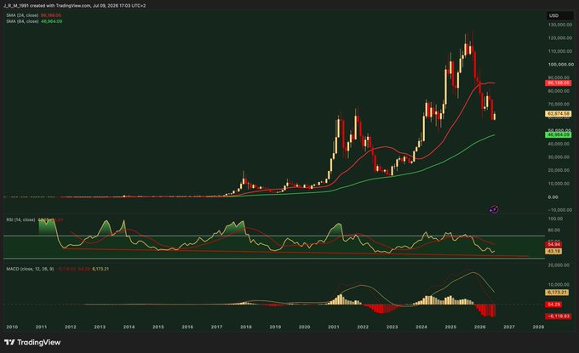Click the green 46,964.09 price tag on axis

[x=558, y=134]
